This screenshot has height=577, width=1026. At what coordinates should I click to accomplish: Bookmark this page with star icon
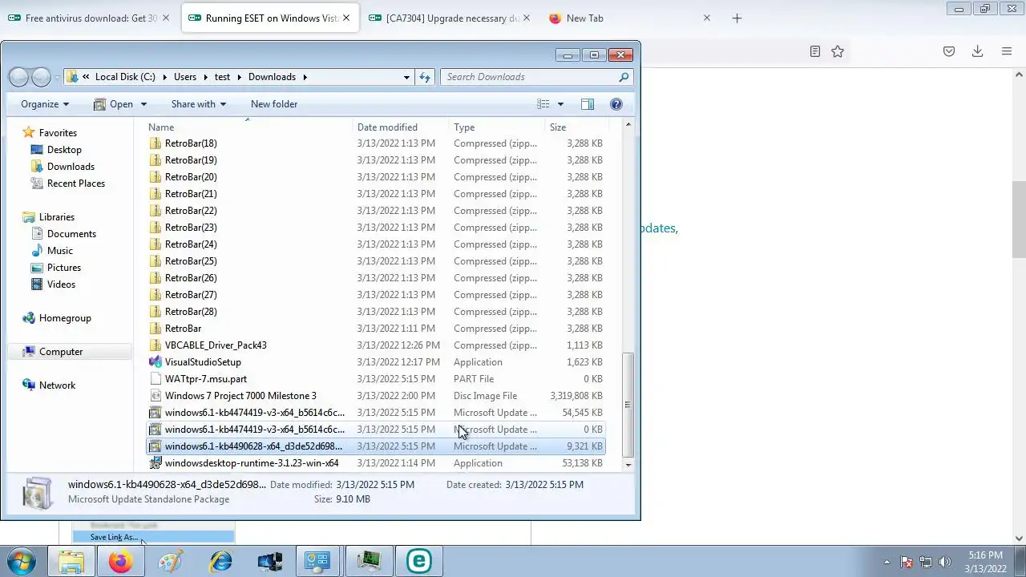click(838, 51)
